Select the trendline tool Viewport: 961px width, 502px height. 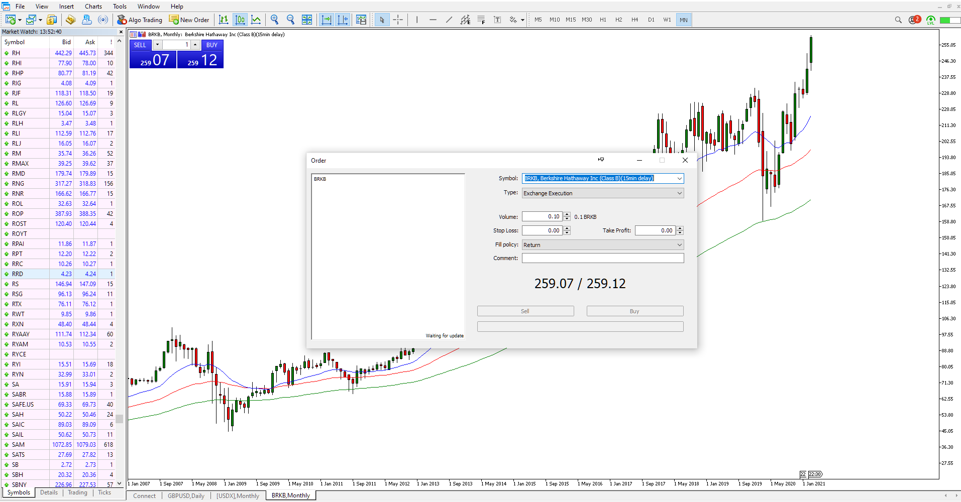coord(449,20)
